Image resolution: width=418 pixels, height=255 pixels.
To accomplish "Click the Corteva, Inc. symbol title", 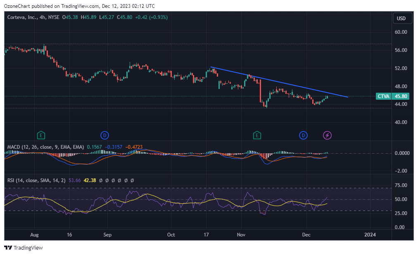I will pos(22,17).
